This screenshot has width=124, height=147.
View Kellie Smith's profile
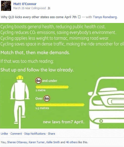(x=53, y=142)
